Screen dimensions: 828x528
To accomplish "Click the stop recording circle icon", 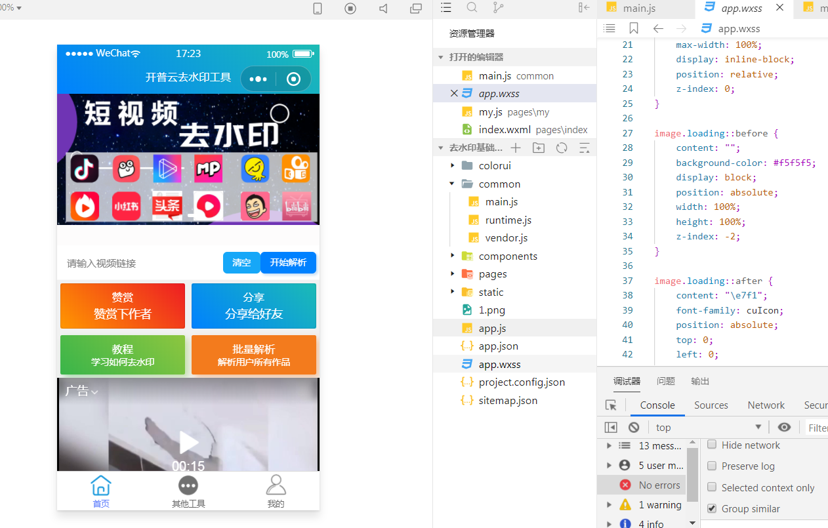I will (x=350, y=9).
